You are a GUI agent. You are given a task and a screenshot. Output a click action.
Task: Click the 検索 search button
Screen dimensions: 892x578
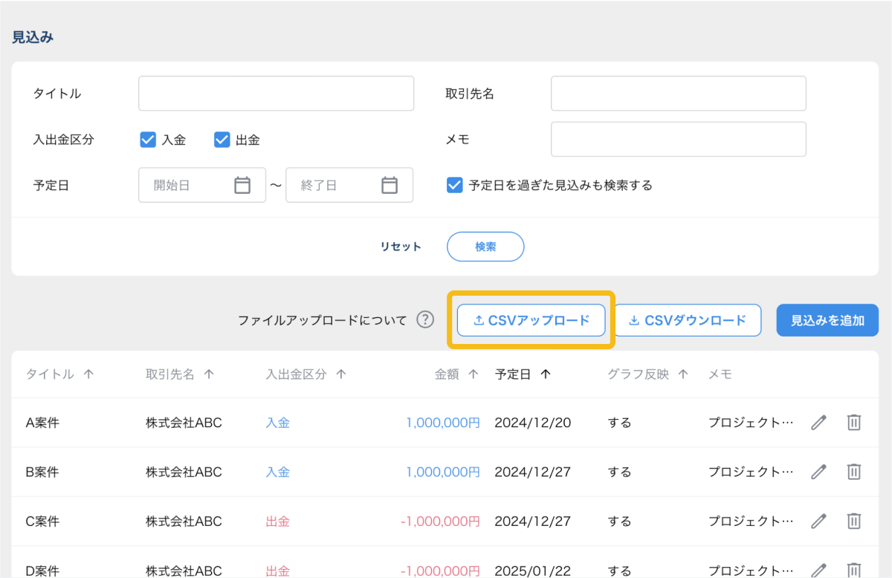click(485, 247)
